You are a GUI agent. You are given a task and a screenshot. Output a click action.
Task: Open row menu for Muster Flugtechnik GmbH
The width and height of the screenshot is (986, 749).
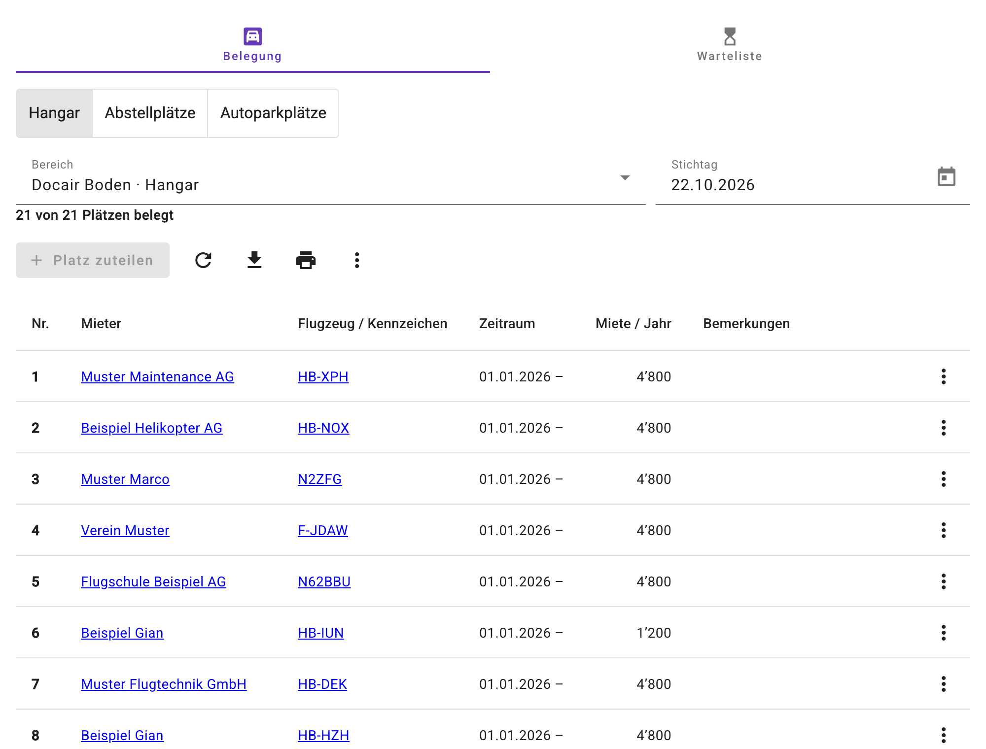tap(944, 684)
